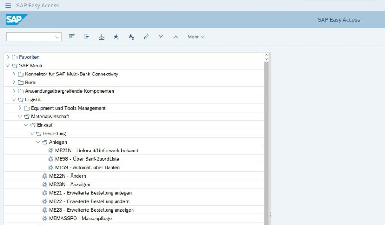Click the business card toolbar icon
This screenshot has height=225, width=385.
[72, 37]
